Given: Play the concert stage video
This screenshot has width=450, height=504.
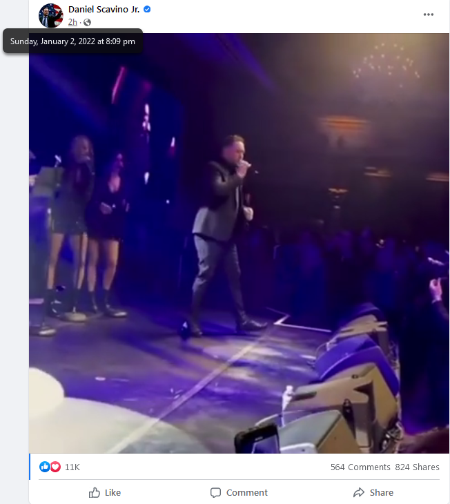Looking at the screenshot, I should point(239,243).
